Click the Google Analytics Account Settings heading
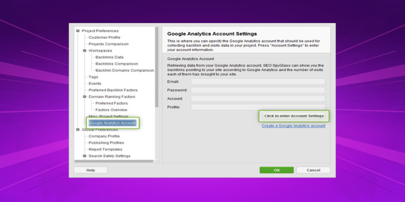 (x=212, y=34)
